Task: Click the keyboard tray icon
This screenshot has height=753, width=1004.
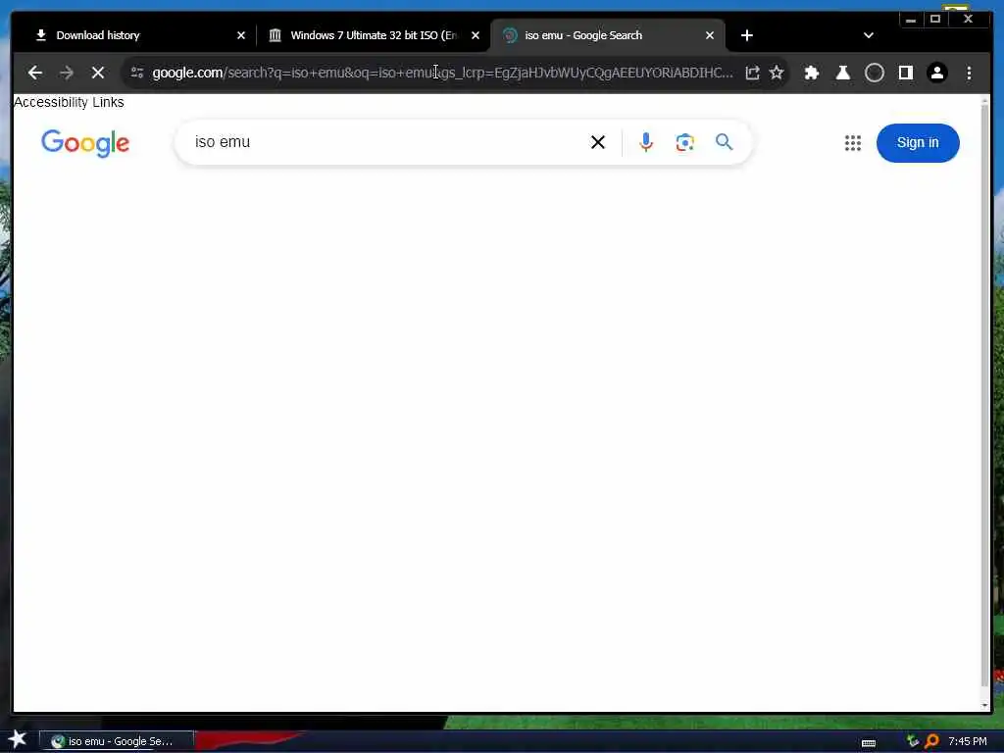Action: pyautogui.click(x=869, y=743)
